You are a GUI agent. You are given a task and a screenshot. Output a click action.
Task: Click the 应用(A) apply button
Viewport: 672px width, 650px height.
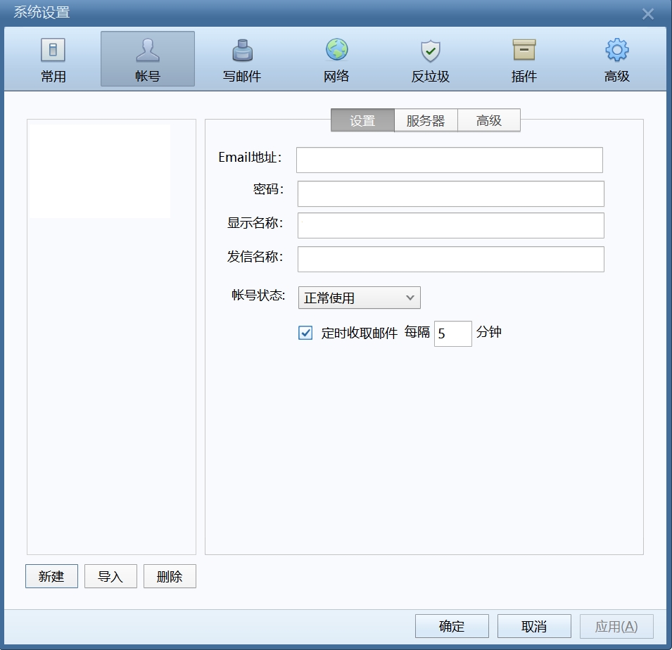[616, 626]
